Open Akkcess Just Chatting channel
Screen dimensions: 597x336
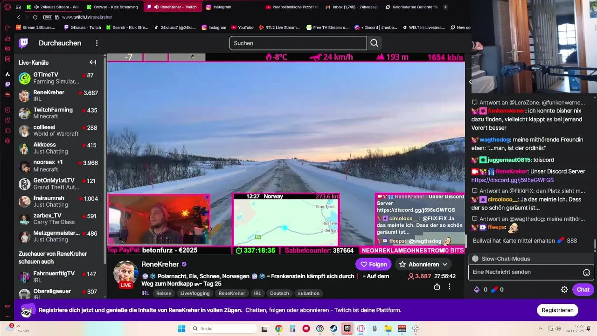coord(58,148)
